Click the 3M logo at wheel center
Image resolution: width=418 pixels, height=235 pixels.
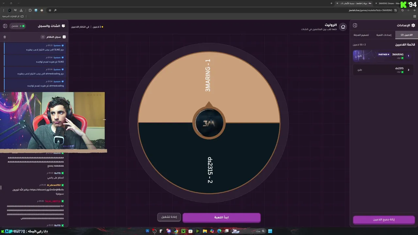click(209, 123)
